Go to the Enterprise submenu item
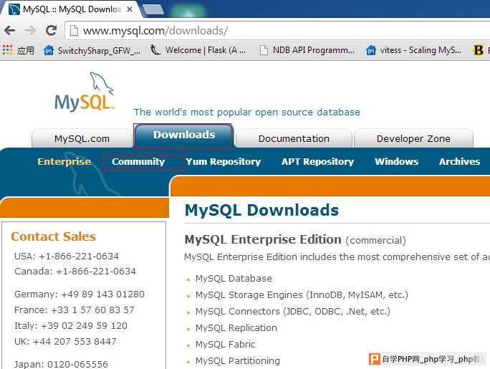 64,161
